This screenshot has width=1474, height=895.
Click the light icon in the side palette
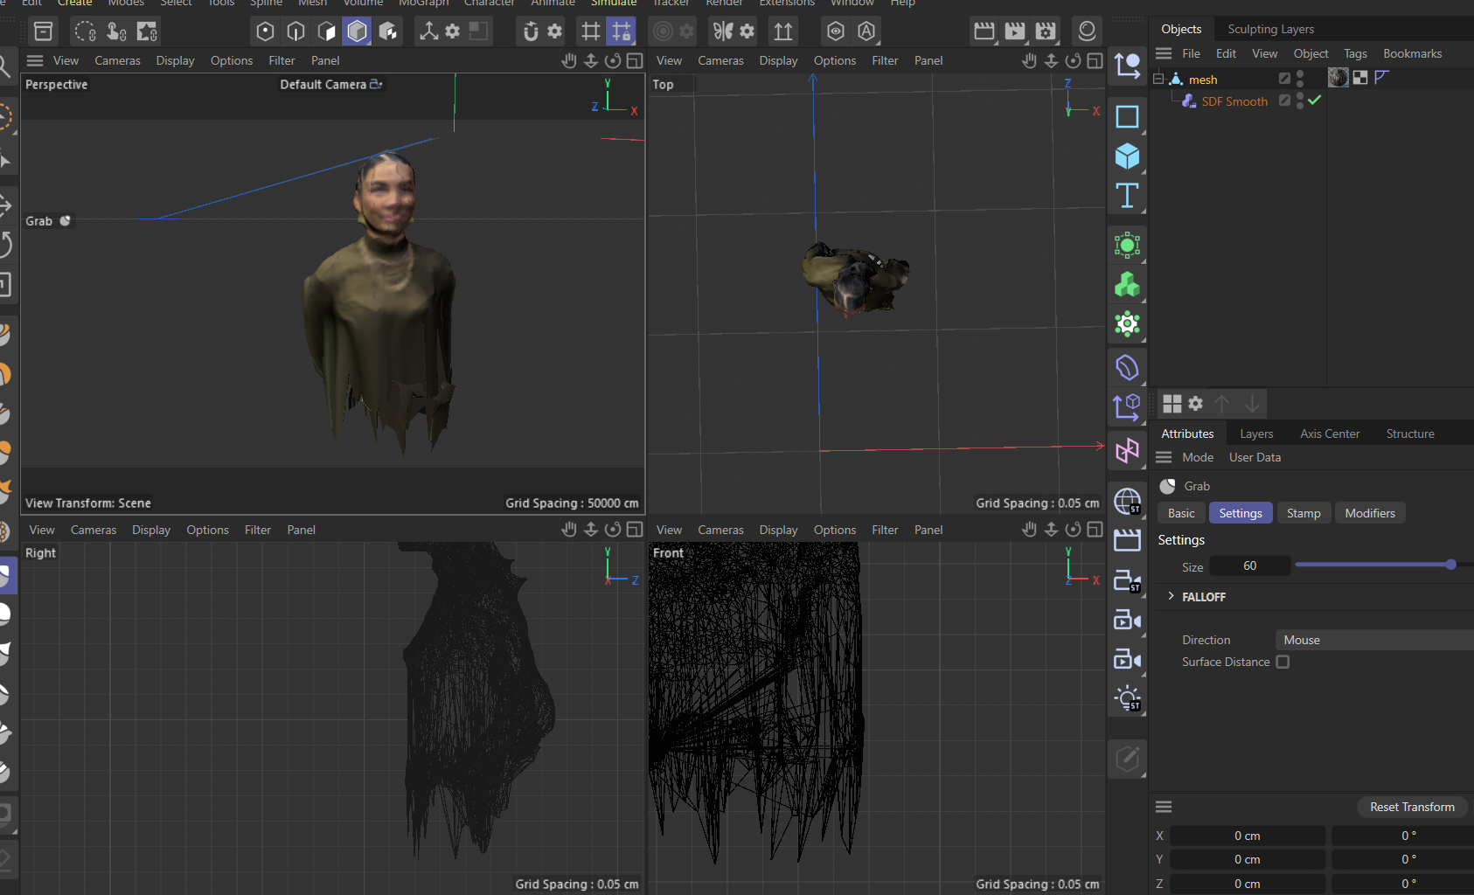1127,698
